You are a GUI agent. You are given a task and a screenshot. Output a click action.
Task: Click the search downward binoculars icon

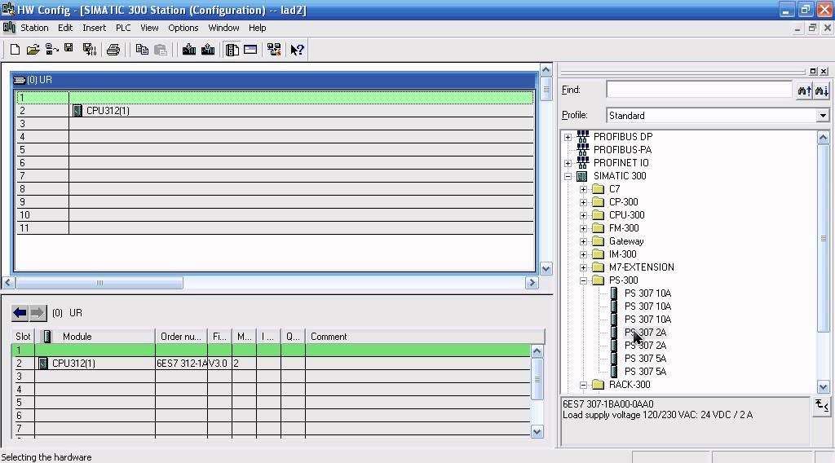click(821, 90)
